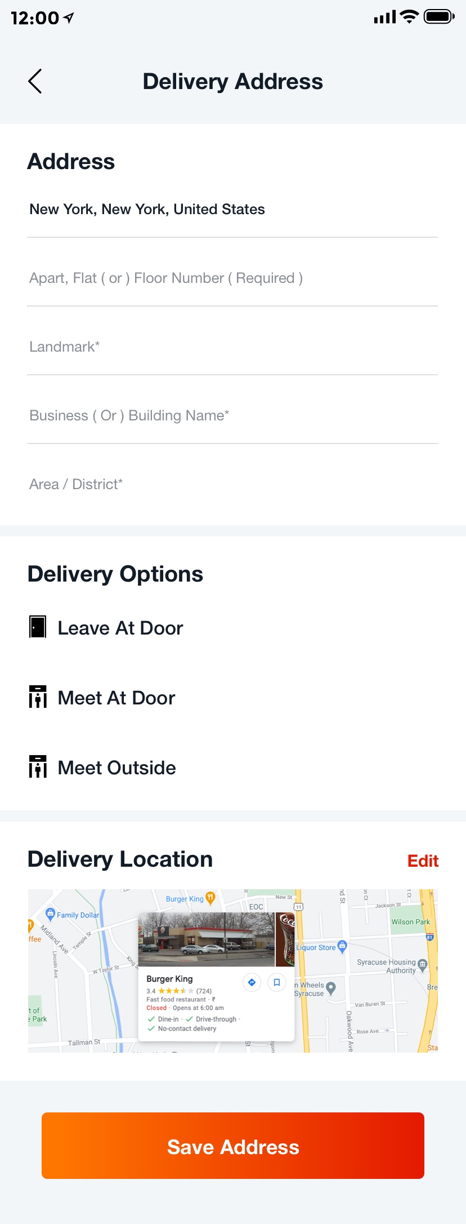Tap the Family Dollar shopping pin
The height and width of the screenshot is (1224, 466).
pyautogui.click(x=50, y=913)
